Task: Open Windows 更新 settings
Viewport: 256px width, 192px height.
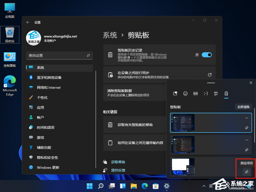Action: [59, 168]
